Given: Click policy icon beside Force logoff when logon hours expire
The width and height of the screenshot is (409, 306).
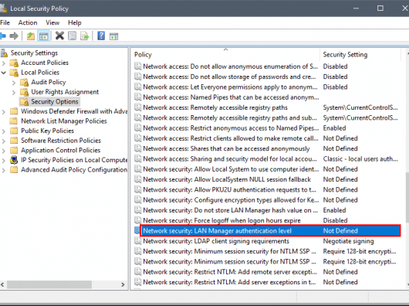Looking at the screenshot, I should (137, 220).
